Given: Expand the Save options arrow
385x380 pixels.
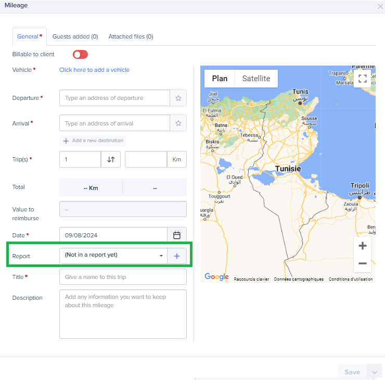Looking at the screenshot, I should click(x=374, y=372).
